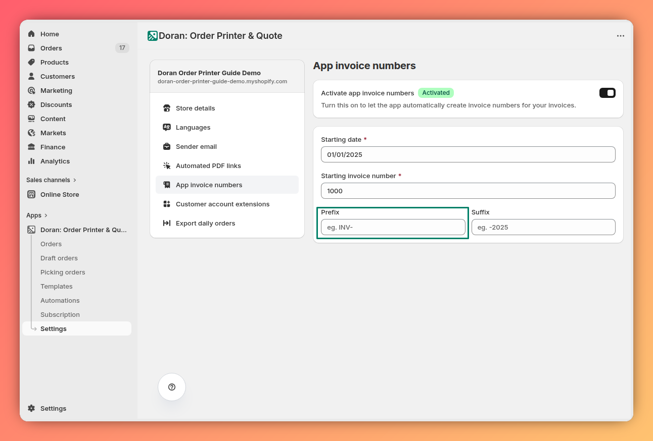
Task: Open Store details settings page
Action: pyautogui.click(x=227, y=108)
